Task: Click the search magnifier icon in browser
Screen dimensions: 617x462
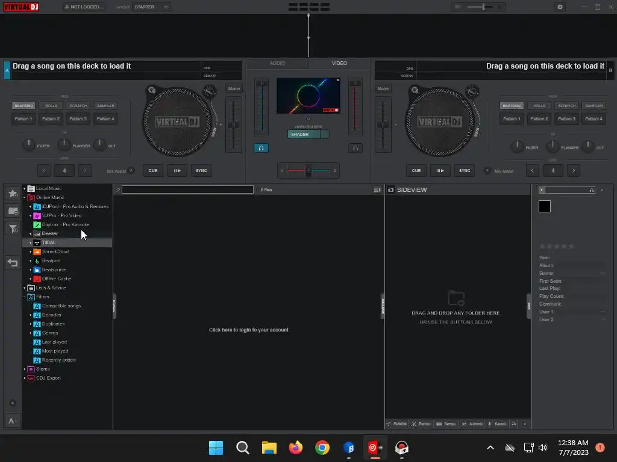Action: click(117, 189)
